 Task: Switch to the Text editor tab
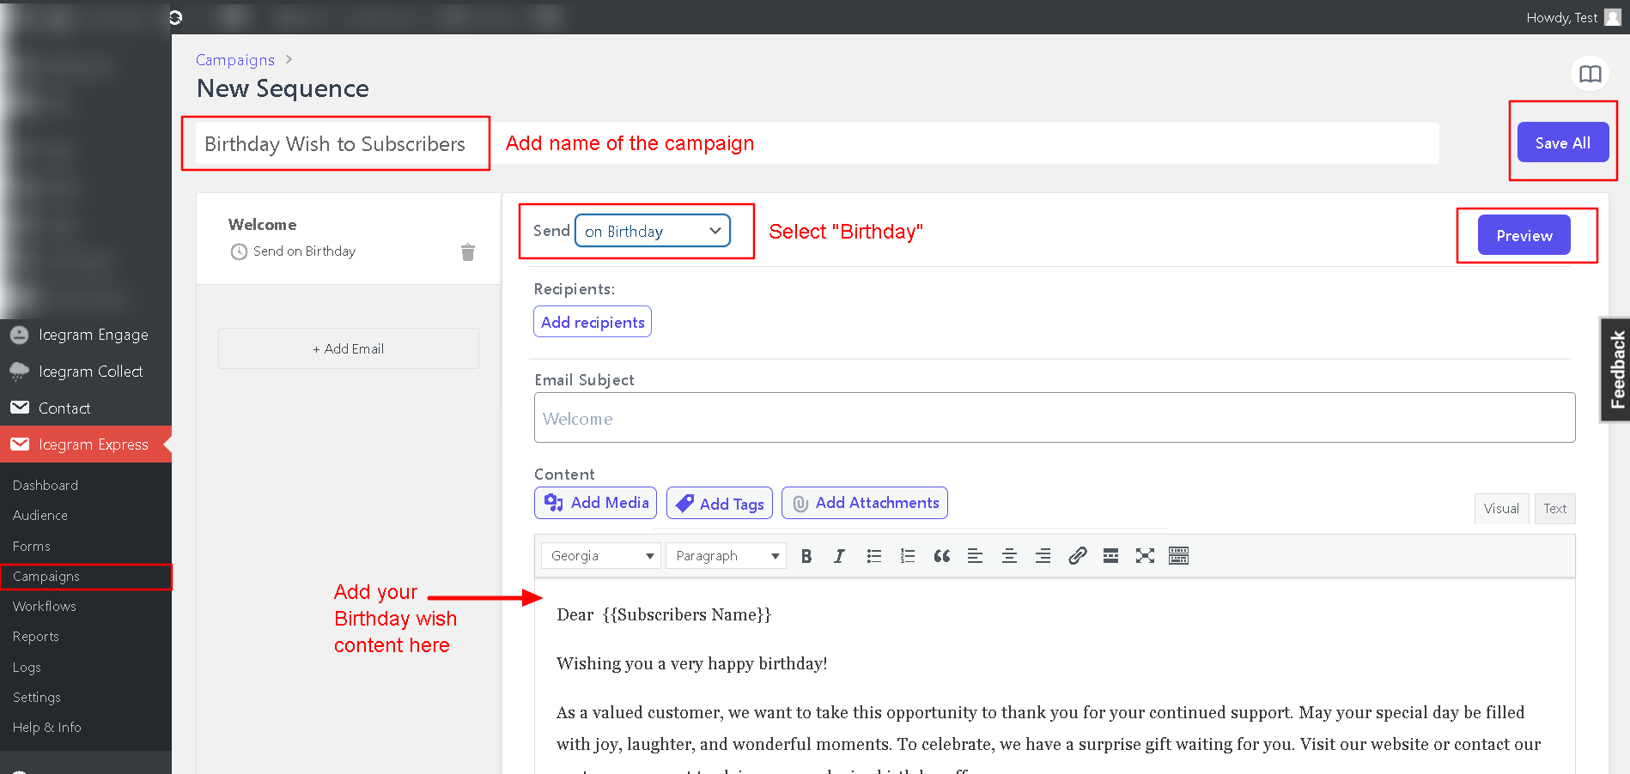coord(1554,509)
